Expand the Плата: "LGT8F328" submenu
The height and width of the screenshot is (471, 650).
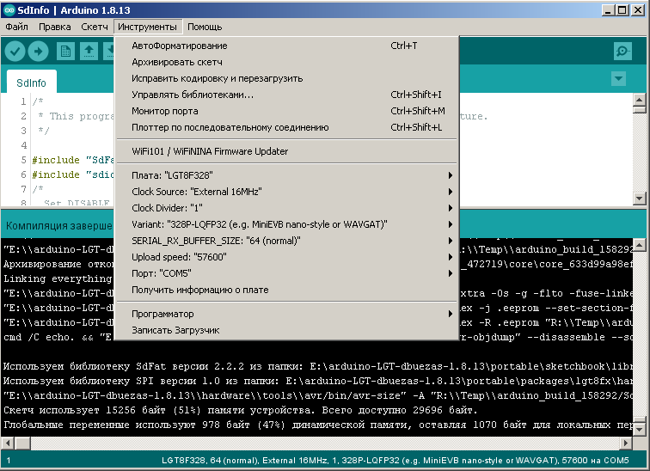tap(286, 175)
